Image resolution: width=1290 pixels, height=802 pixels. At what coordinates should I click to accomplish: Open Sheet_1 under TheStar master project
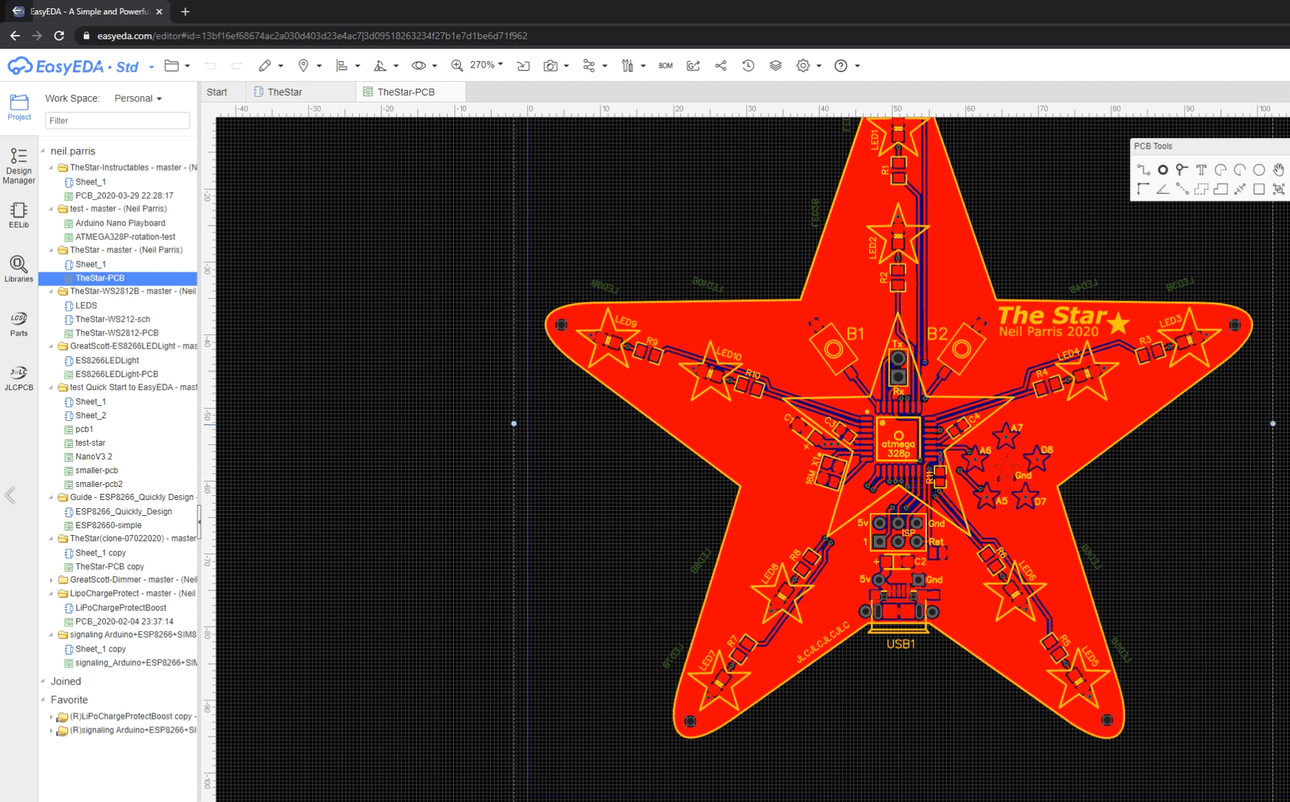89,263
